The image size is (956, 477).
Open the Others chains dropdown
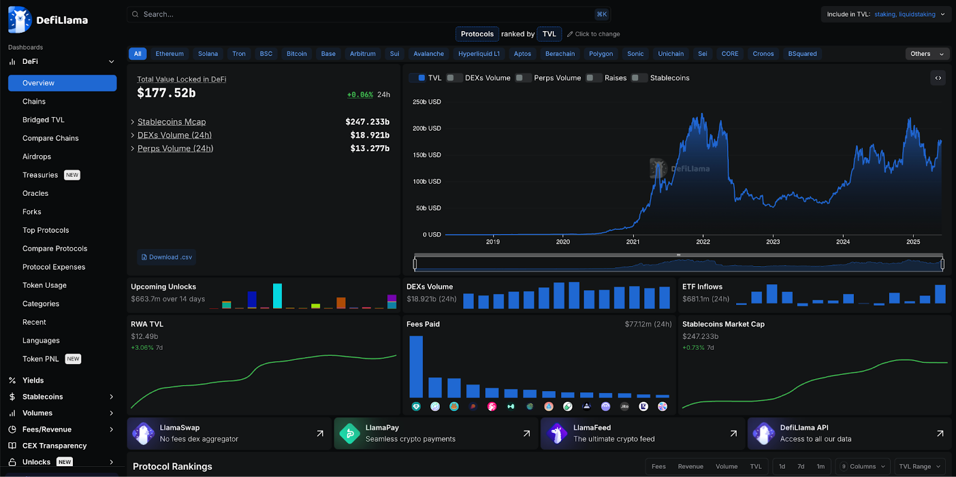927,54
